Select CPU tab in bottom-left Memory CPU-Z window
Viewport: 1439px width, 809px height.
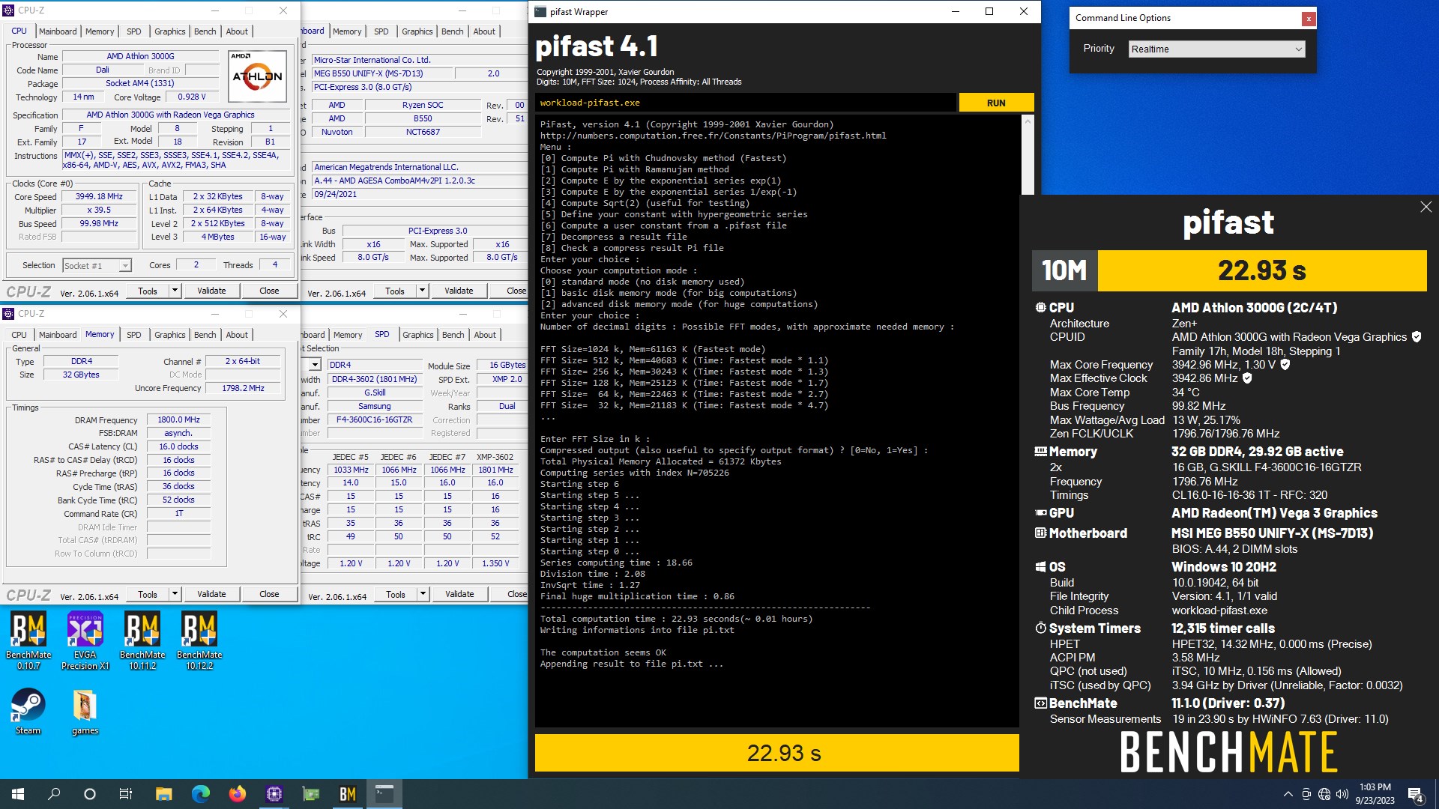(19, 335)
